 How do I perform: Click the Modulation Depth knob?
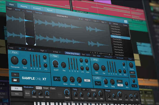[67, 93]
